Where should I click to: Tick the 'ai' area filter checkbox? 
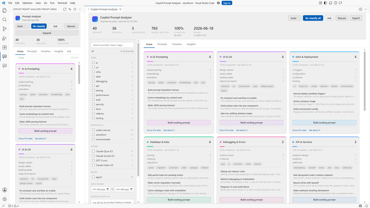(x=93, y=62)
